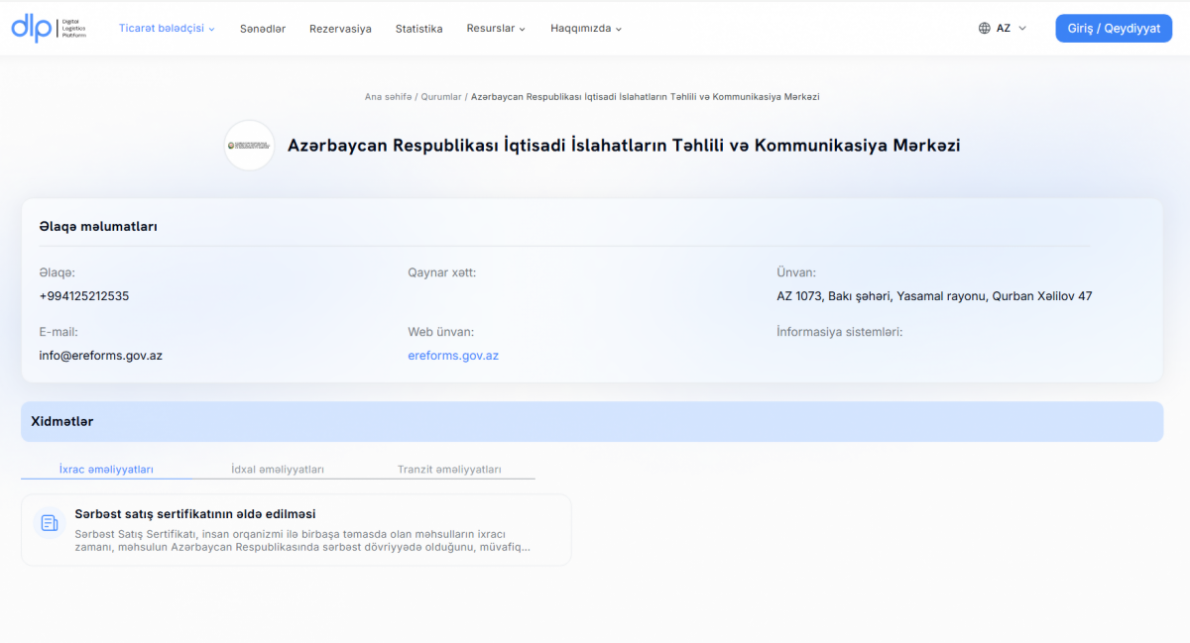Select the İxrac əməliyyatları tab

coord(106,470)
